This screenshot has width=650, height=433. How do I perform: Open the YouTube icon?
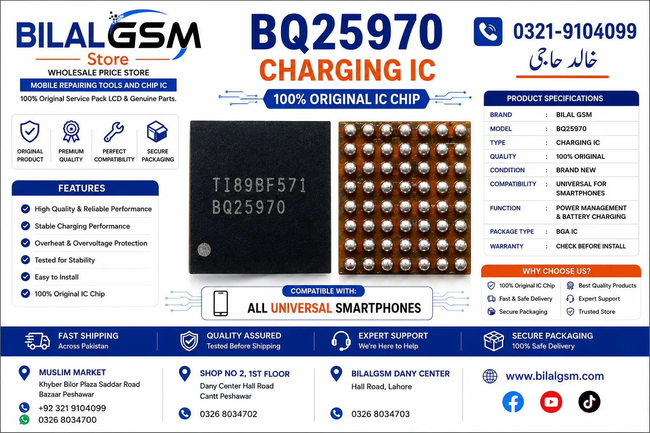tap(551, 402)
